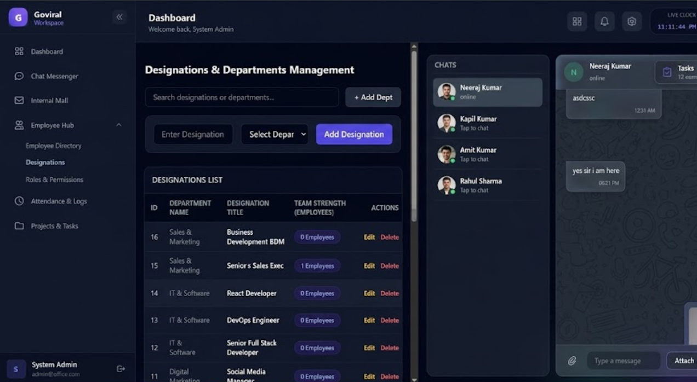Click the Projects & Tasks folder icon
Image resolution: width=697 pixels, height=382 pixels.
coord(19,226)
